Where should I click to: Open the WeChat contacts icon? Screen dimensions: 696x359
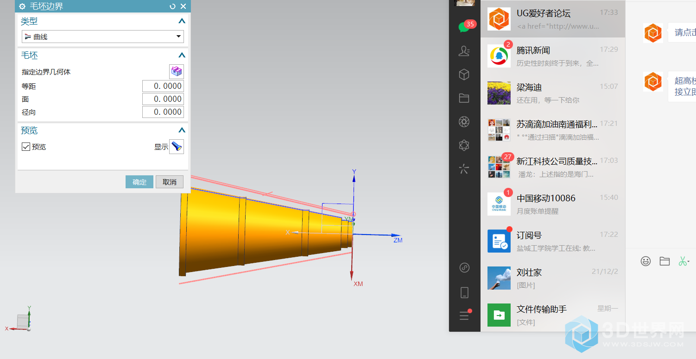point(464,51)
